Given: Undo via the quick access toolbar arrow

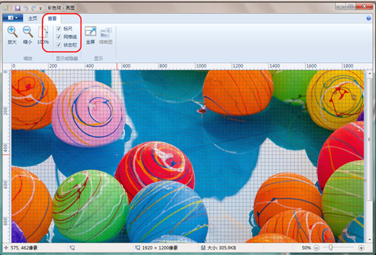Looking at the screenshot, I should click(x=26, y=8).
